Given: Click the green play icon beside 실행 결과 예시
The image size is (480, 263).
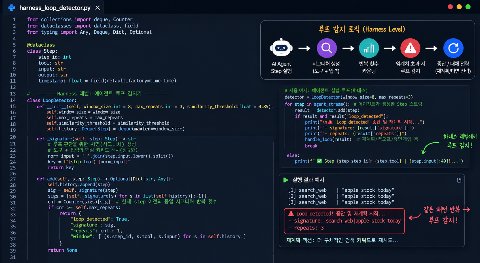Looking at the screenshot, I should click(x=286, y=180).
